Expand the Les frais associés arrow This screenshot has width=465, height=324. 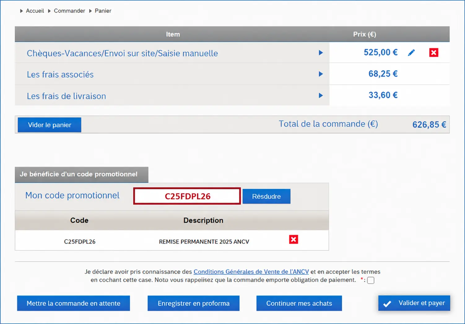pyautogui.click(x=321, y=74)
